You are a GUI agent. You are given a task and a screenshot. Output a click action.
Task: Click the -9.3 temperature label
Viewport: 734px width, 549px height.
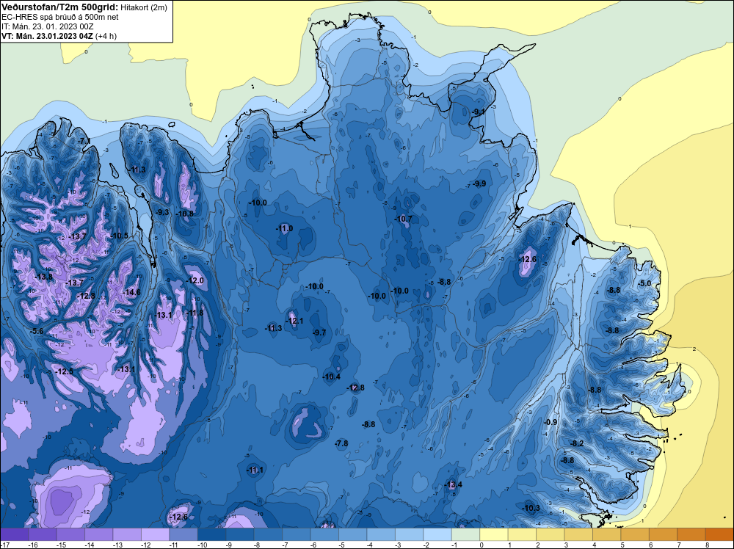[x=162, y=212]
